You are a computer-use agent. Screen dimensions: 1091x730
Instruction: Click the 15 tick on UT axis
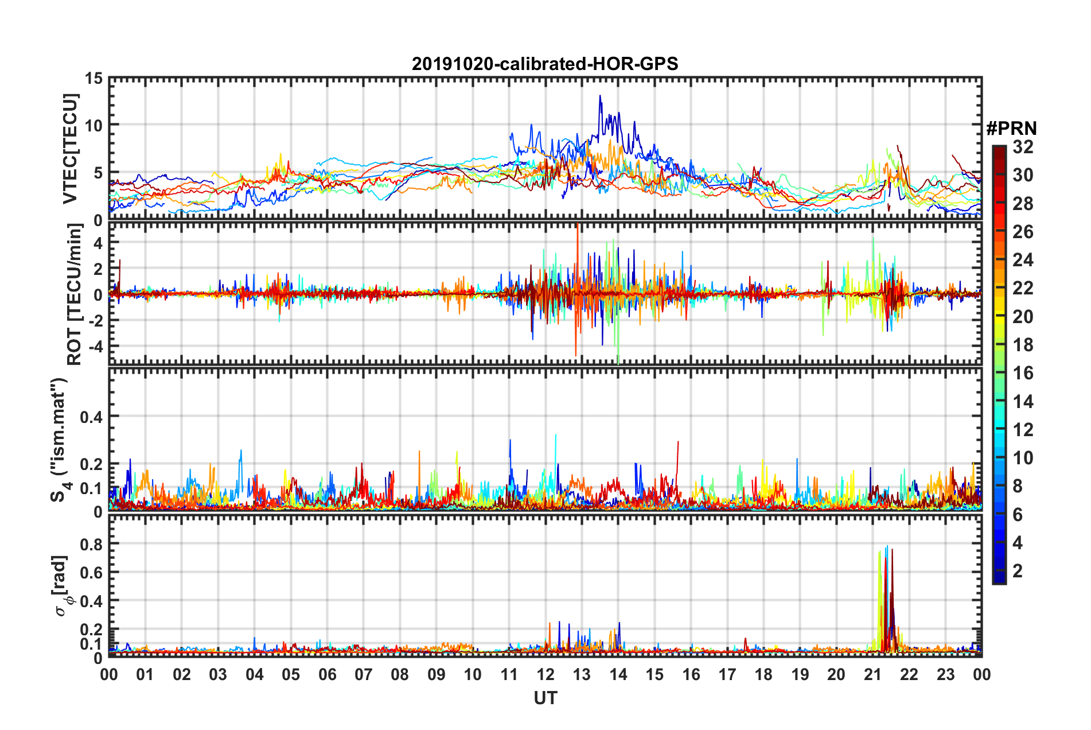pyautogui.click(x=654, y=674)
